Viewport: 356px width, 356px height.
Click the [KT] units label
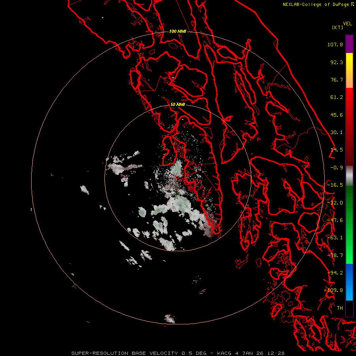[338, 27]
